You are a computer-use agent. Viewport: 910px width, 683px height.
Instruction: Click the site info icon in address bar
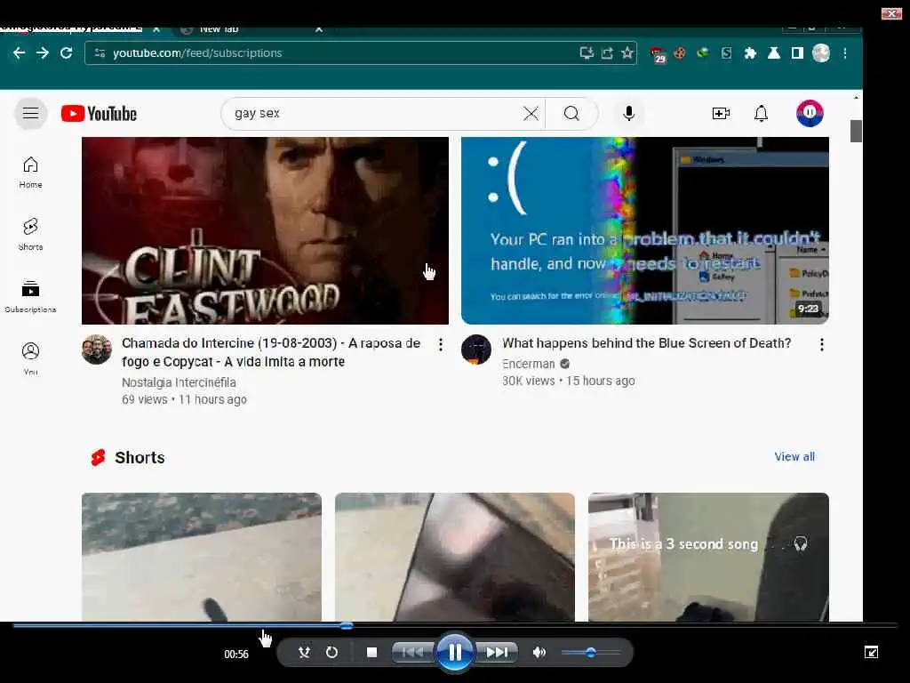[100, 52]
